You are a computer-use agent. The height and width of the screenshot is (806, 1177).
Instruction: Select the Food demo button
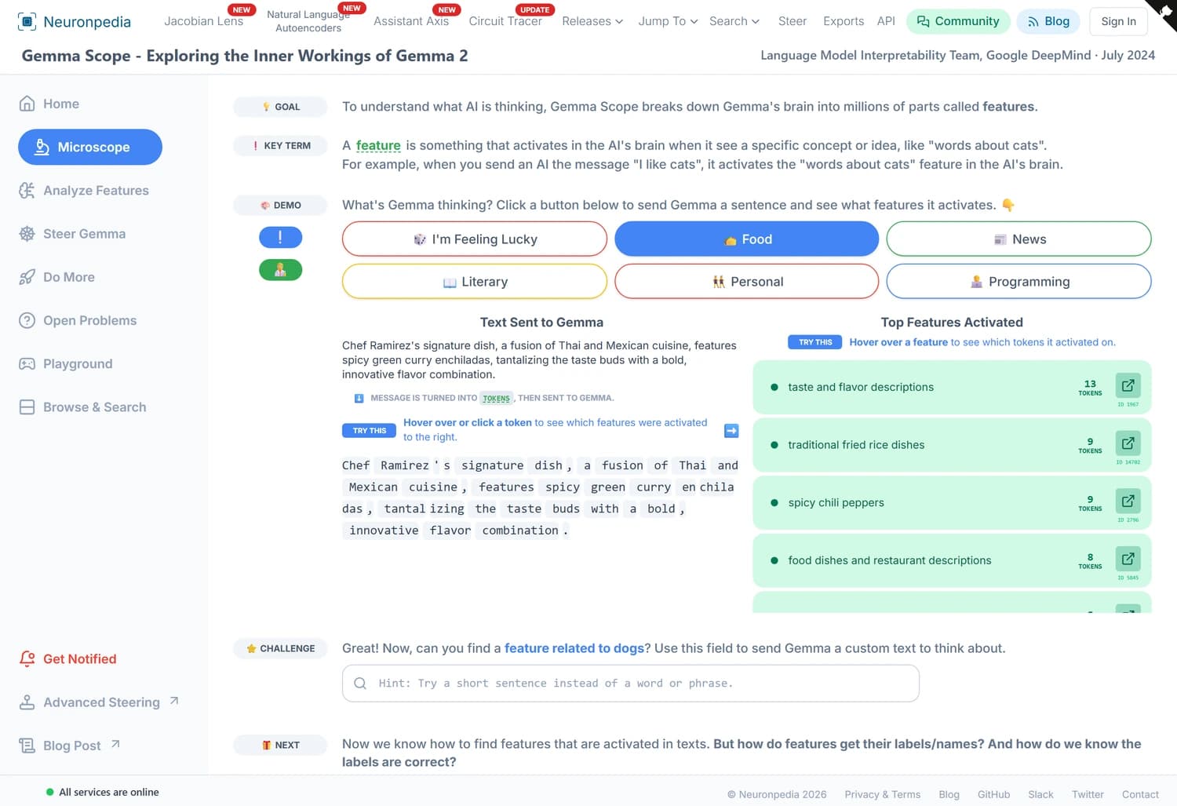[x=746, y=239]
